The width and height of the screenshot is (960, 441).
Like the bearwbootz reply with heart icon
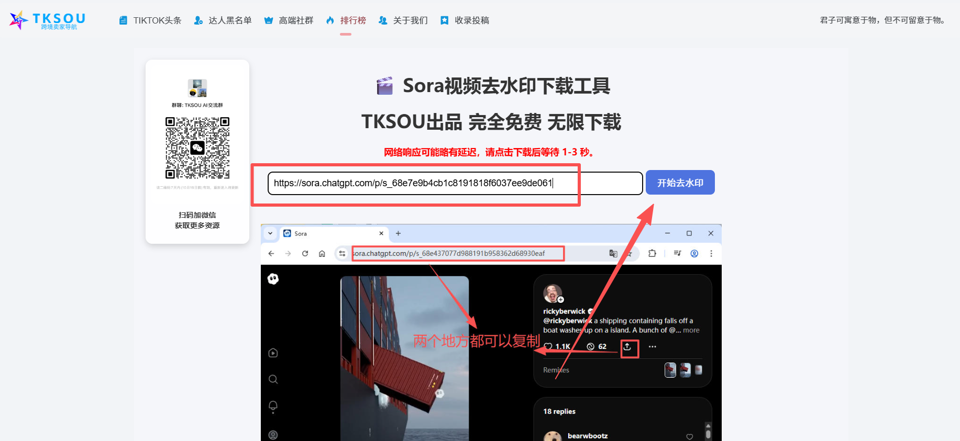pyautogui.click(x=690, y=437)
